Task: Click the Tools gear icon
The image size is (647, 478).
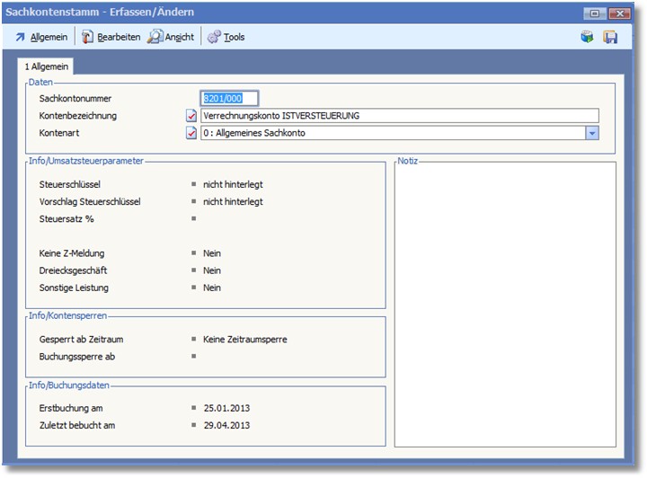Action: coord(214,37)
